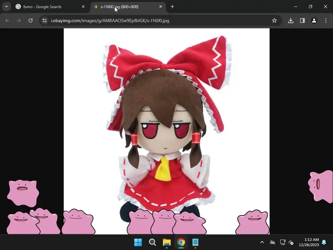Select the s-l1600.jpg (800×800) tab
Viewport: 333px width, 250px height.
128,7
